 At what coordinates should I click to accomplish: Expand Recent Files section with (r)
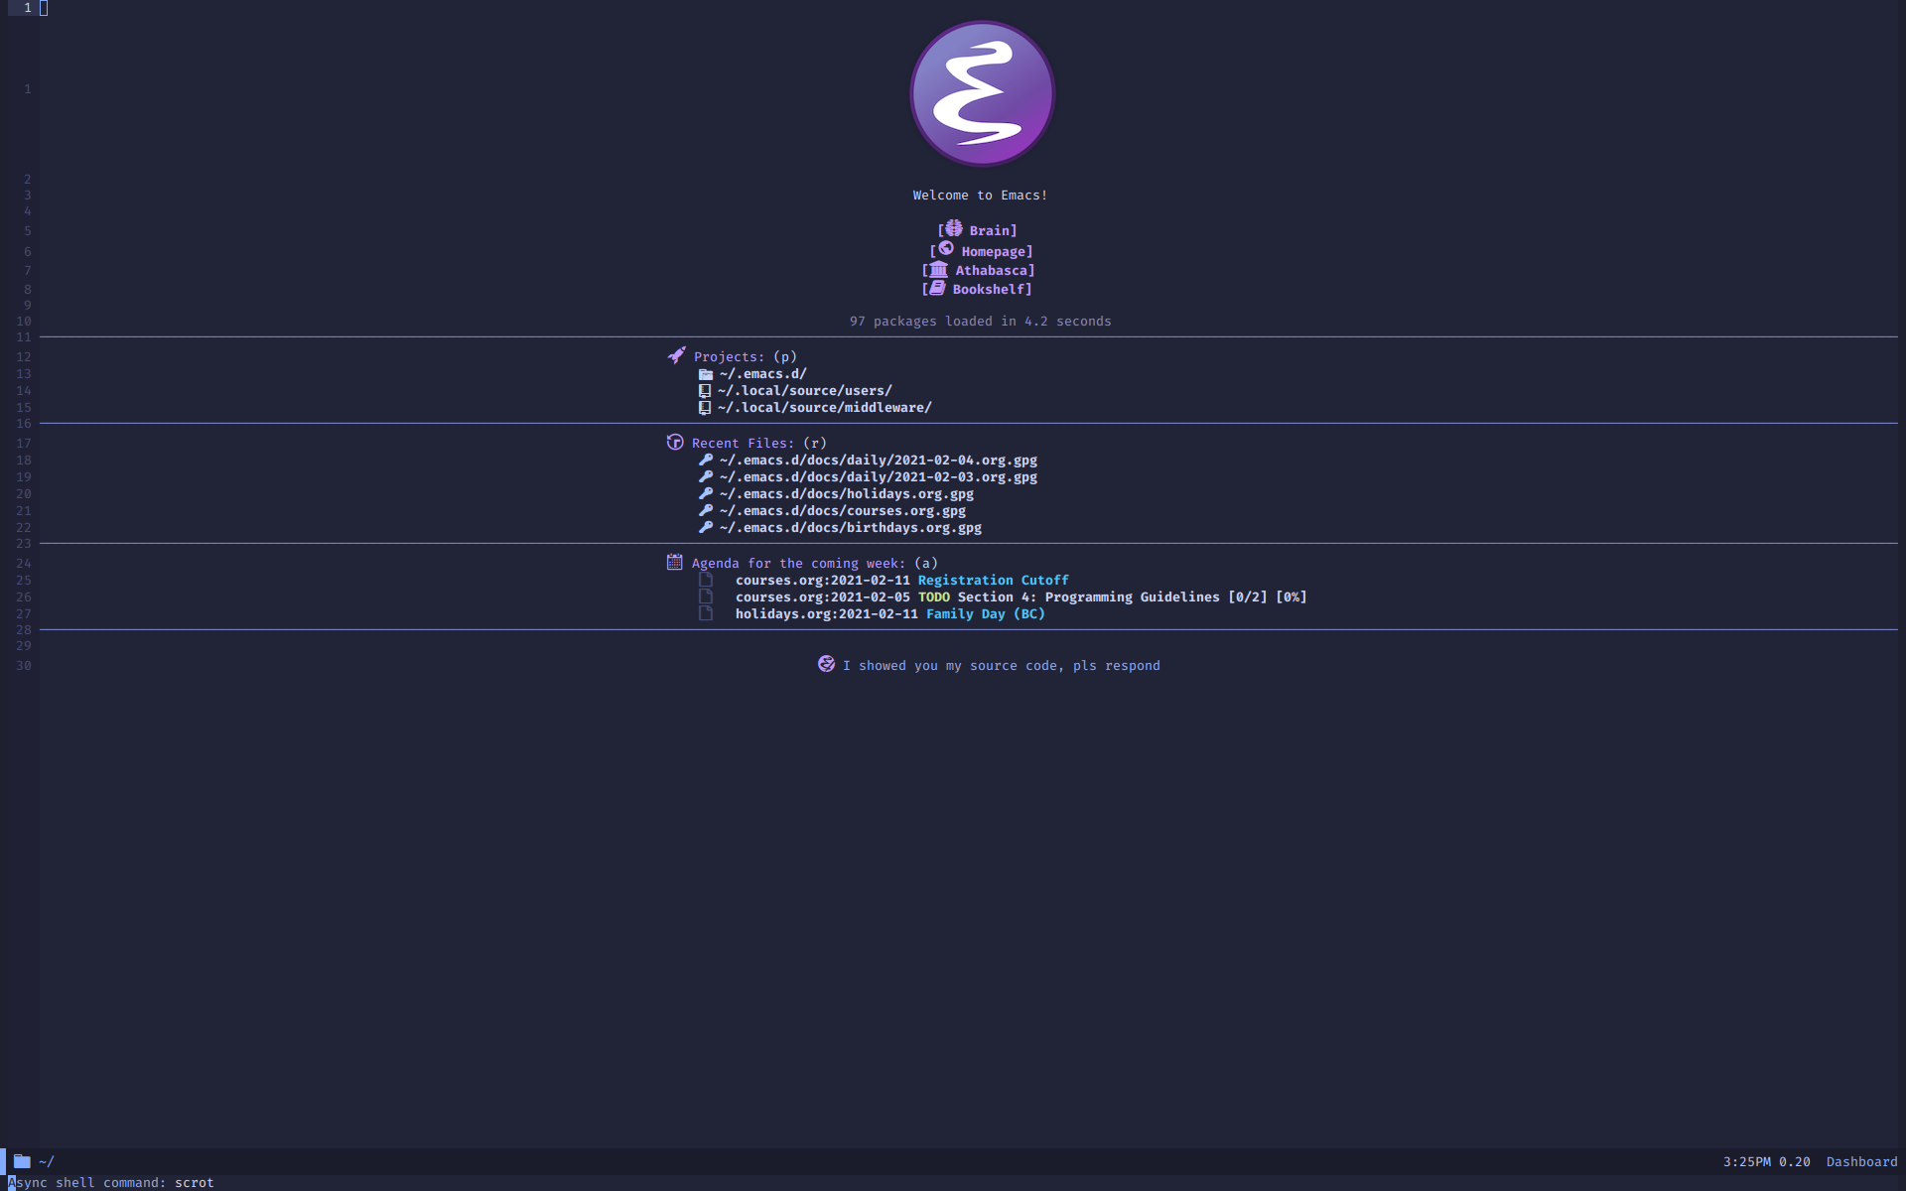click(746, 442)
